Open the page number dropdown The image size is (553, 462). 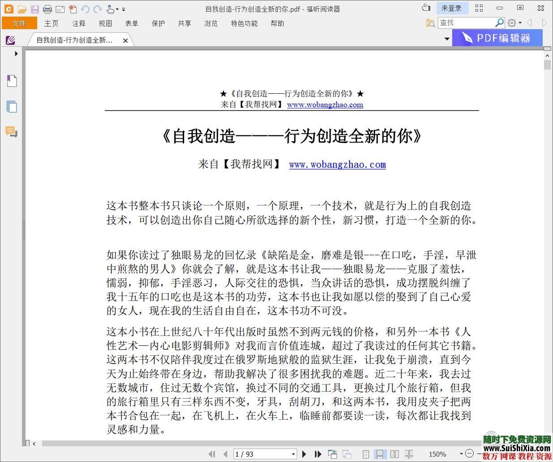tap(292, 454)
